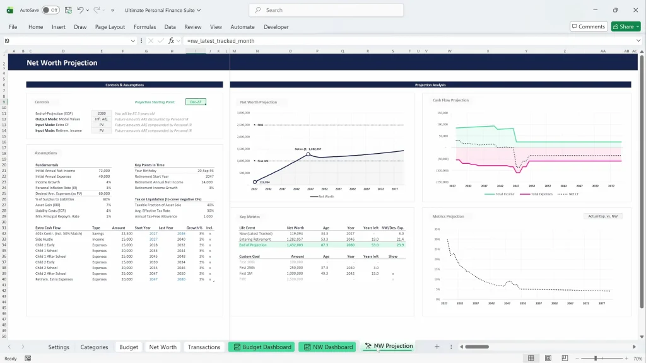This screenshot has height=363, width=646.
Task: Click the Redo arrow icon
Action: (x=98, y=10)
